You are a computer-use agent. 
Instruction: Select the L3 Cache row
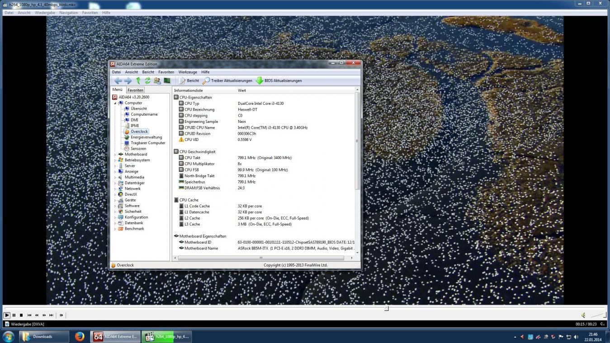click(x=264, y=224)
